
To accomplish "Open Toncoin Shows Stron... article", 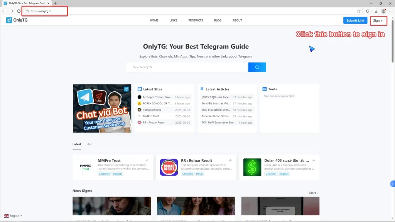I will click(x=216, y=116).
